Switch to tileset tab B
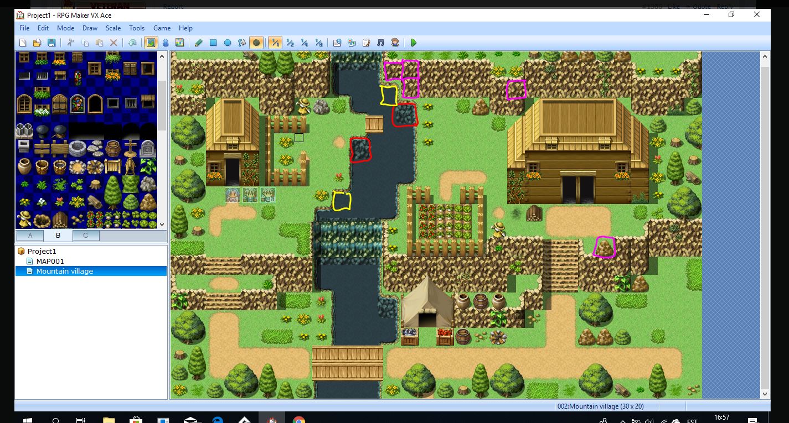The height and width of the screenshot is (423, 789). (x=58, y=236)
